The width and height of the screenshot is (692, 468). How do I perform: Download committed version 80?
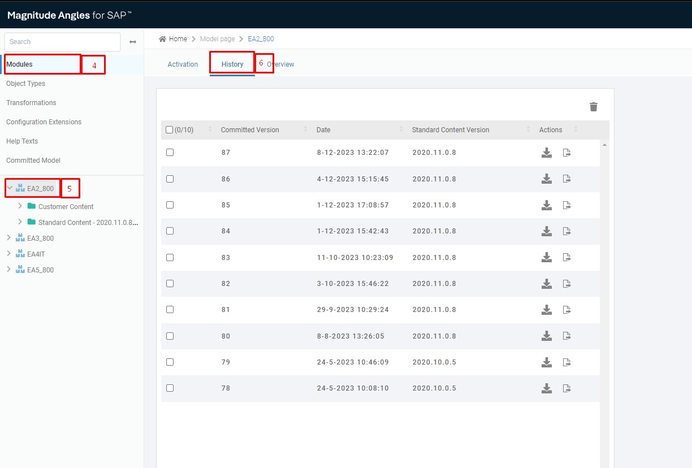(x=547, y=336)
